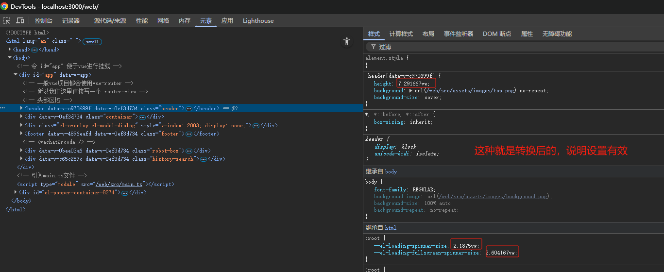Click the background-size cover value
Image resolution: width=664 pixels, height=272 pixels.
pyautogui.click(x=431, y=98)
